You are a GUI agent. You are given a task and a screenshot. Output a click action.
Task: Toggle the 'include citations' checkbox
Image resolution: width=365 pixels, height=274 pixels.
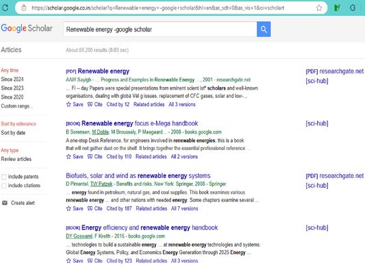[x=3, y=186]
